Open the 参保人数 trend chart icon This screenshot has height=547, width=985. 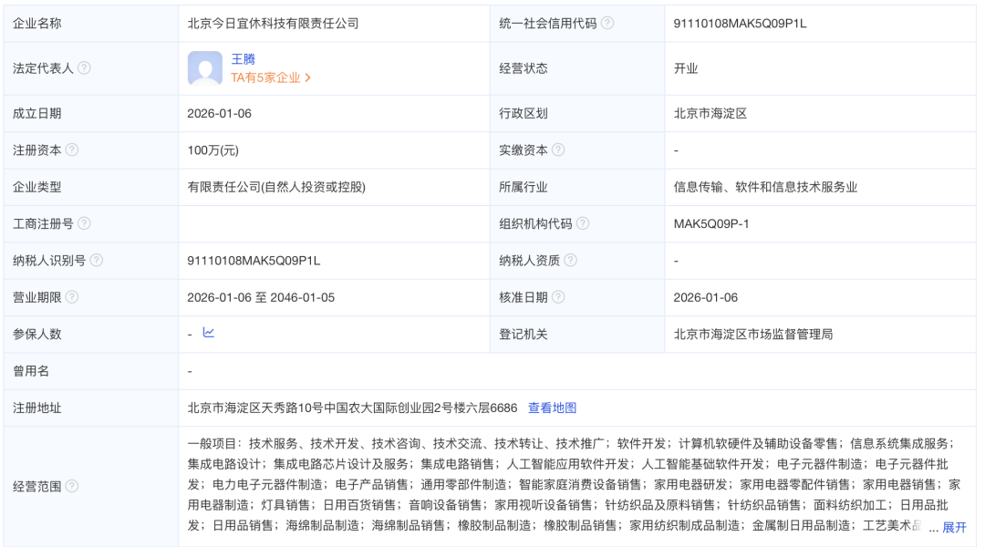click(209, 333)
